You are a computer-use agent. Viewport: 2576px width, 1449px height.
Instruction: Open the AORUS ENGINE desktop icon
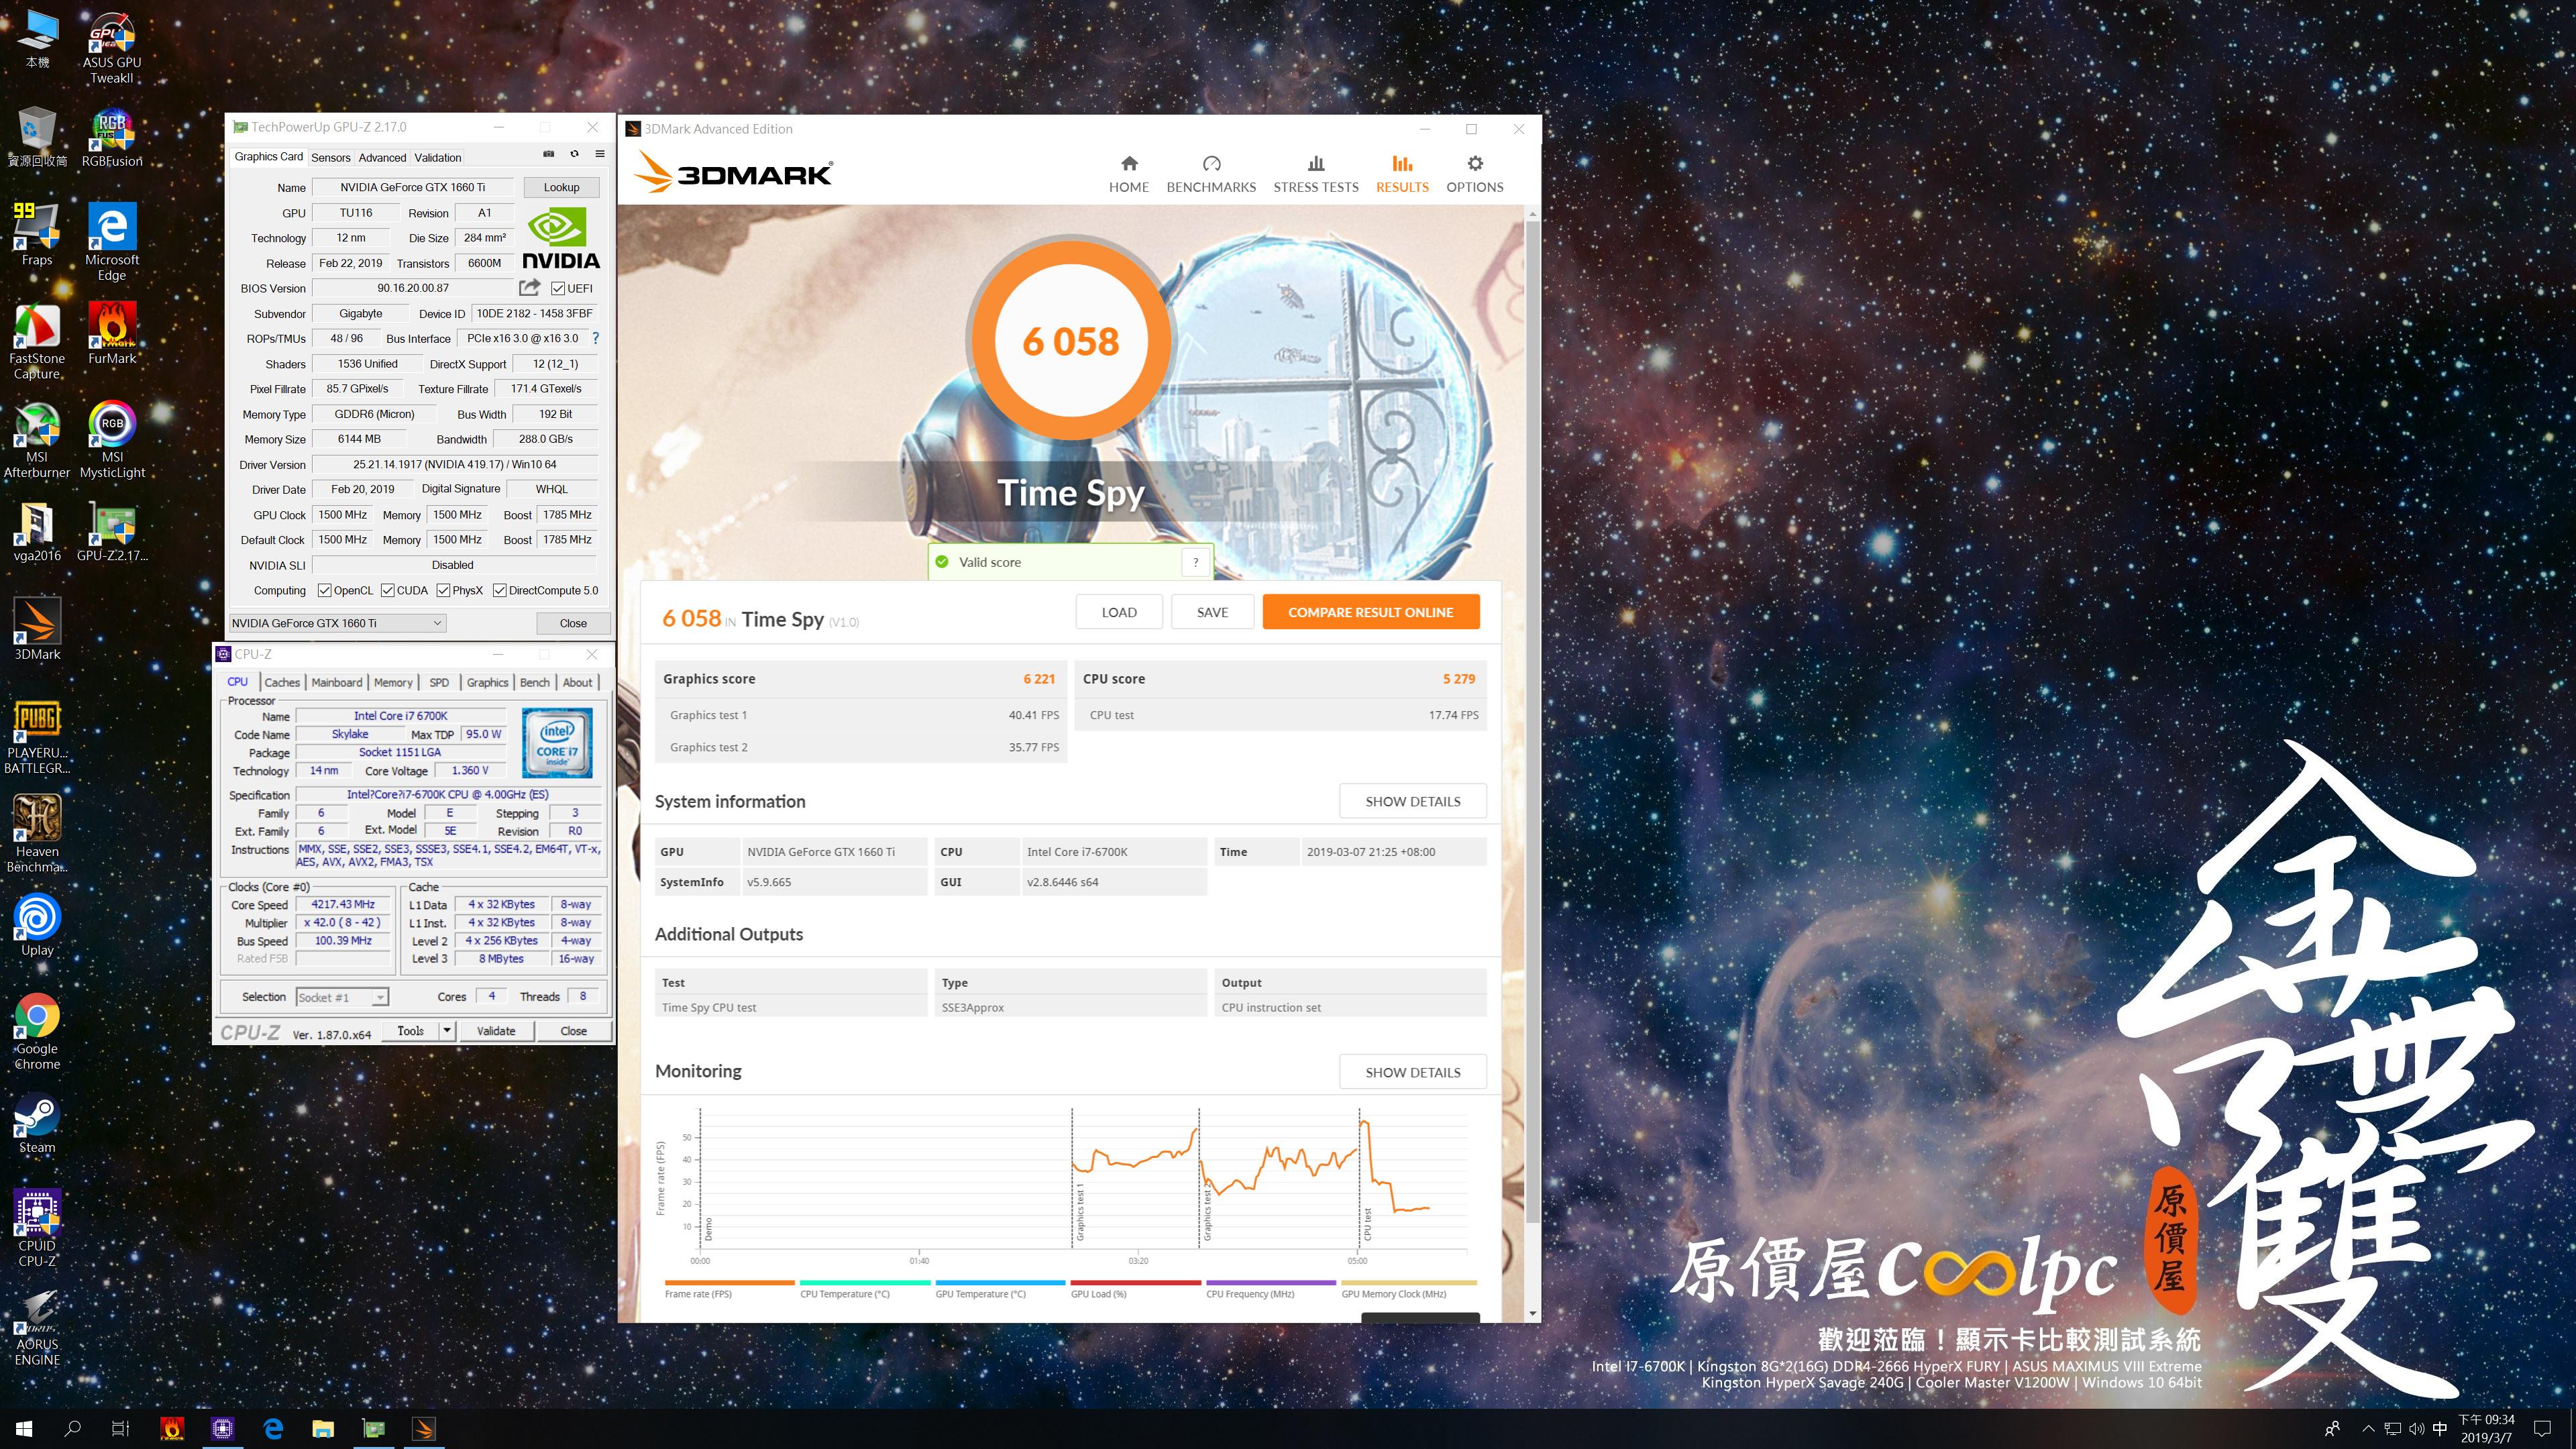(37, 1327)
